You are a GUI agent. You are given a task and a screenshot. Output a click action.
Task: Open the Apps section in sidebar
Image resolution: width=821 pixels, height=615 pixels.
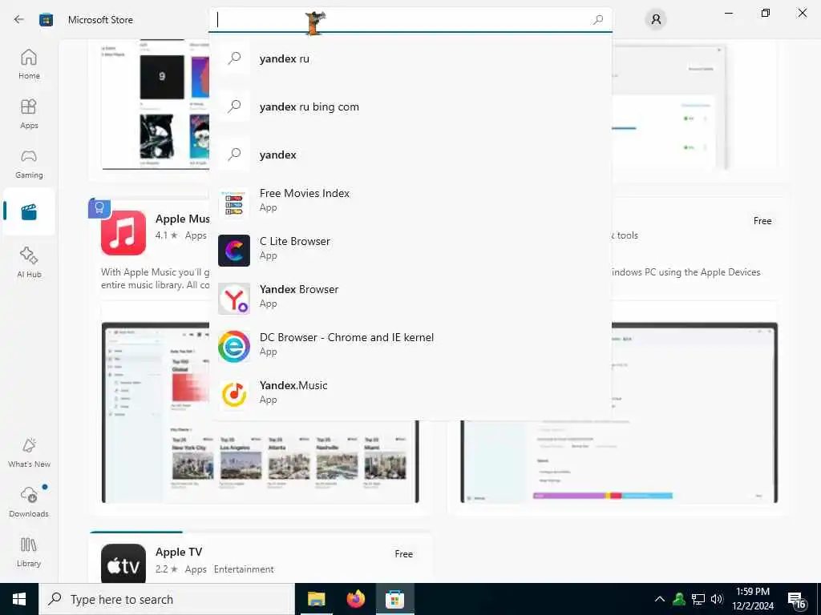click(29, 114)
